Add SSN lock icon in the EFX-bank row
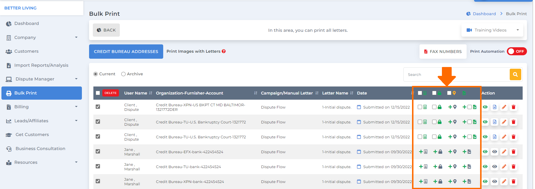535x189 pixels. 438,152
